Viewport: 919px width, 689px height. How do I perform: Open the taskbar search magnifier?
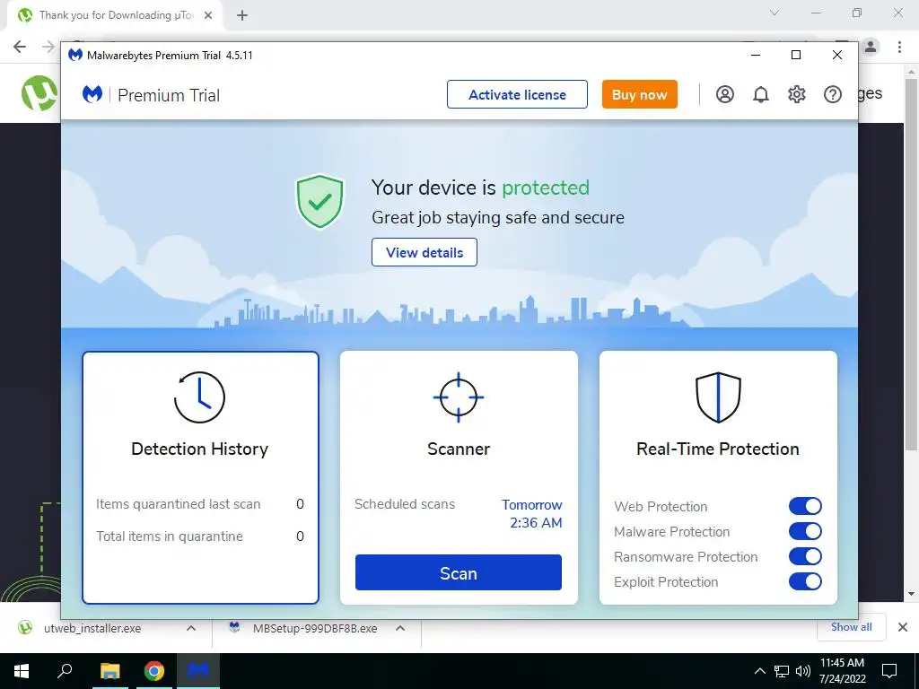(65, 671)
